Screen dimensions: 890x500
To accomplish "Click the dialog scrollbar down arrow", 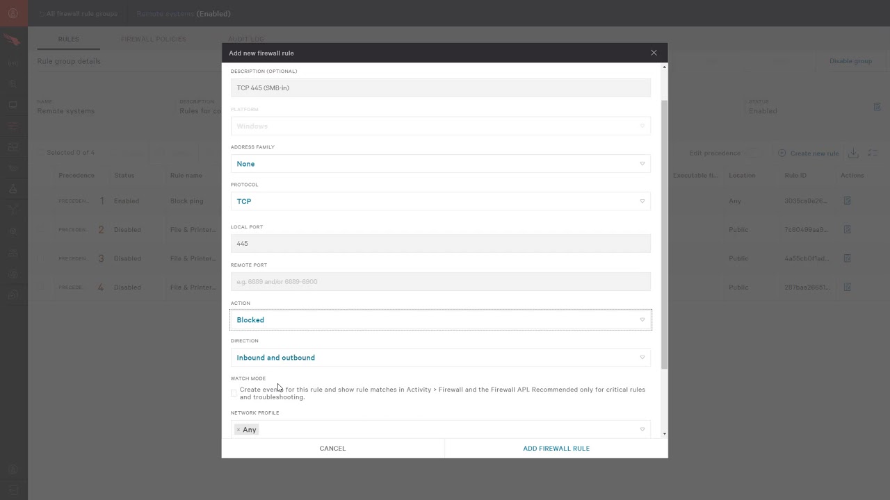I will pos(665,434).
